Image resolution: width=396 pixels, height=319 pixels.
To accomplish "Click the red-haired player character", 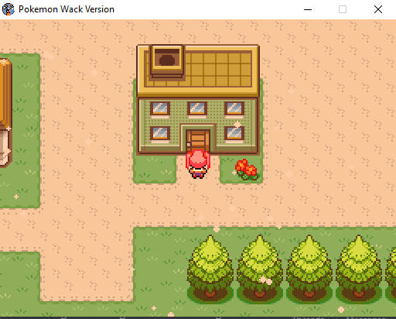I will point(198,164).
